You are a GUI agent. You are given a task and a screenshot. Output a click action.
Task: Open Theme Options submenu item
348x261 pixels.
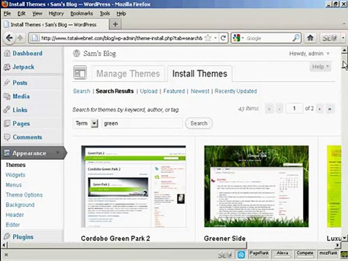[24, 195]
